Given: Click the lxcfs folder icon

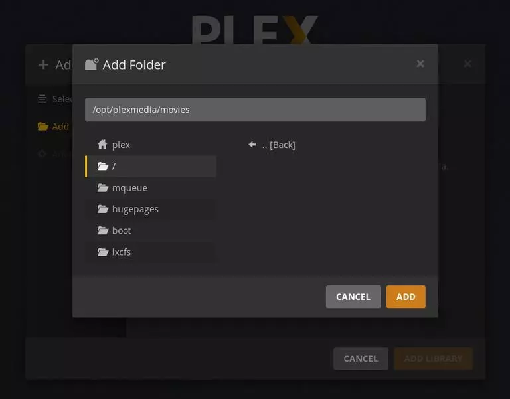Looking at the screenshot, I should point(103,252).
